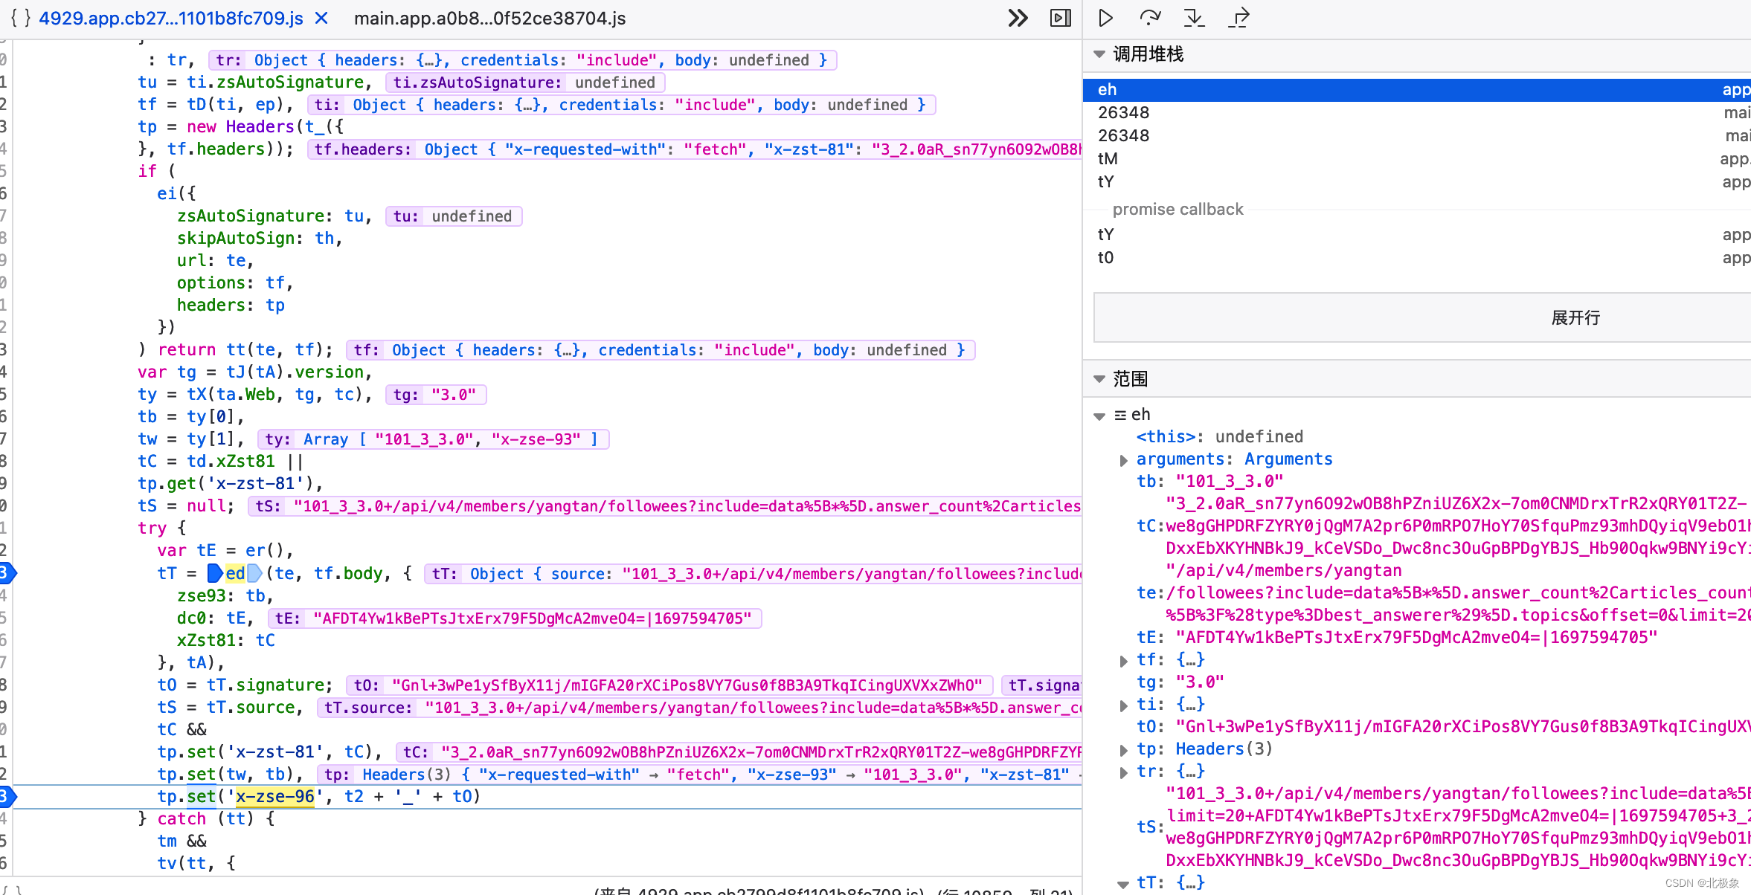Show more tabs with the double chevron
The height and width of the screenshot is (895, 1751).
click(x=1018, y=18)
